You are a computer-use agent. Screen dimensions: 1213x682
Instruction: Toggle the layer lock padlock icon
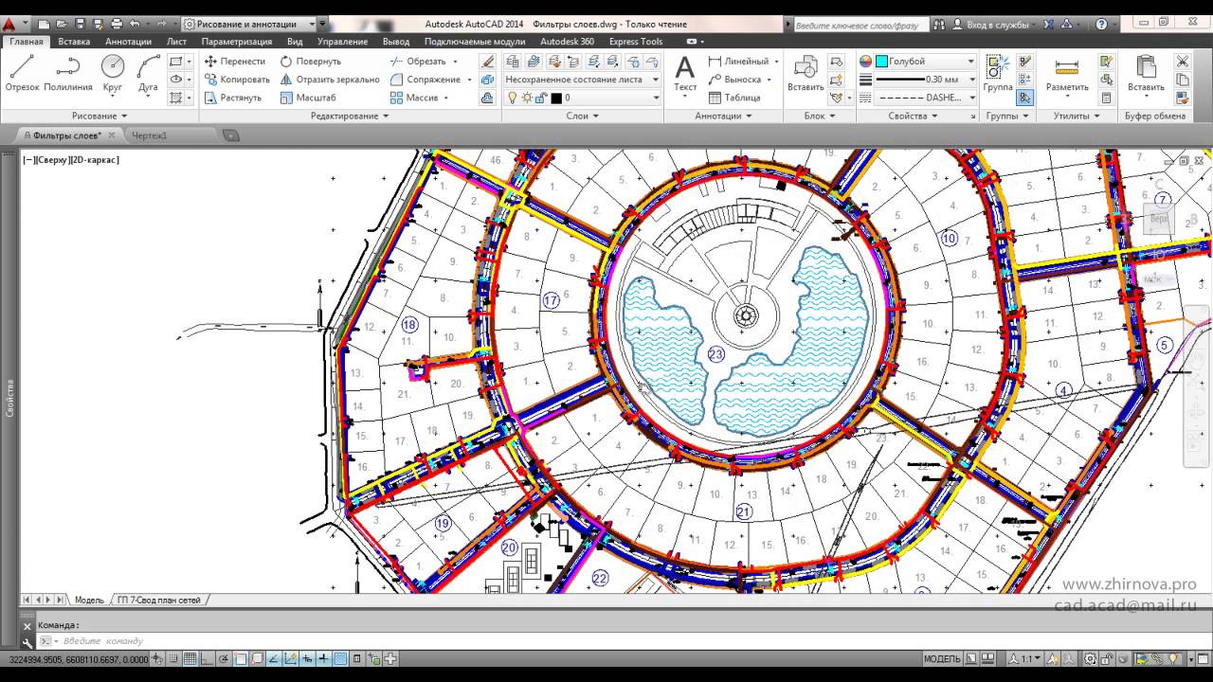pos(539,98)
